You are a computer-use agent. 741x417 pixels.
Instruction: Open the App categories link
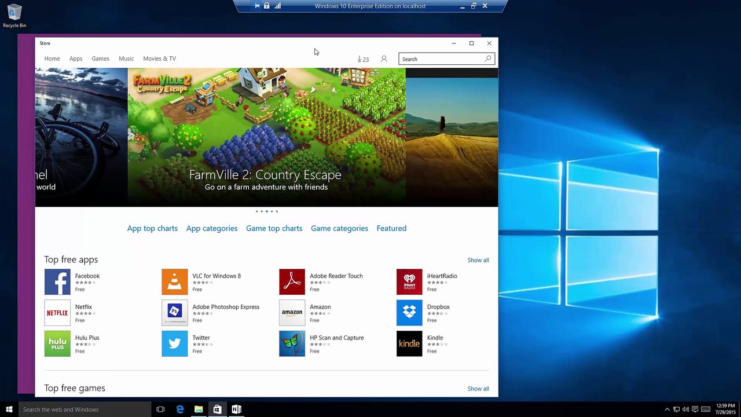pyautogui.click(x=212, y=228)
